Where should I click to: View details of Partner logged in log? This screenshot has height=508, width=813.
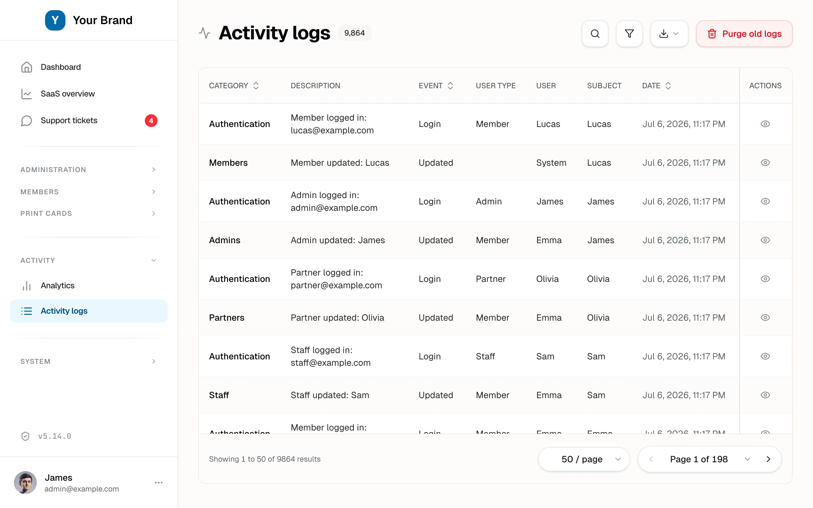click(x=765, y=279)
